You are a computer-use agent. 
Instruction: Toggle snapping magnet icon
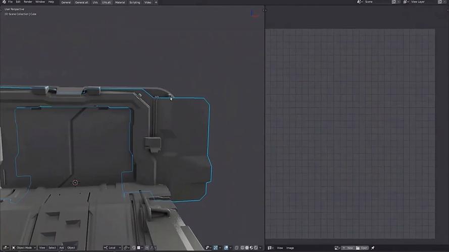134,247
